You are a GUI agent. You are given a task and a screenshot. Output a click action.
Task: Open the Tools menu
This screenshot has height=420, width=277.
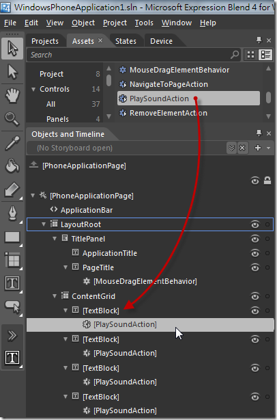(144, 23)
